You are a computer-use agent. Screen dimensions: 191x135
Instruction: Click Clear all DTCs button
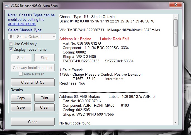pos(33,82)
